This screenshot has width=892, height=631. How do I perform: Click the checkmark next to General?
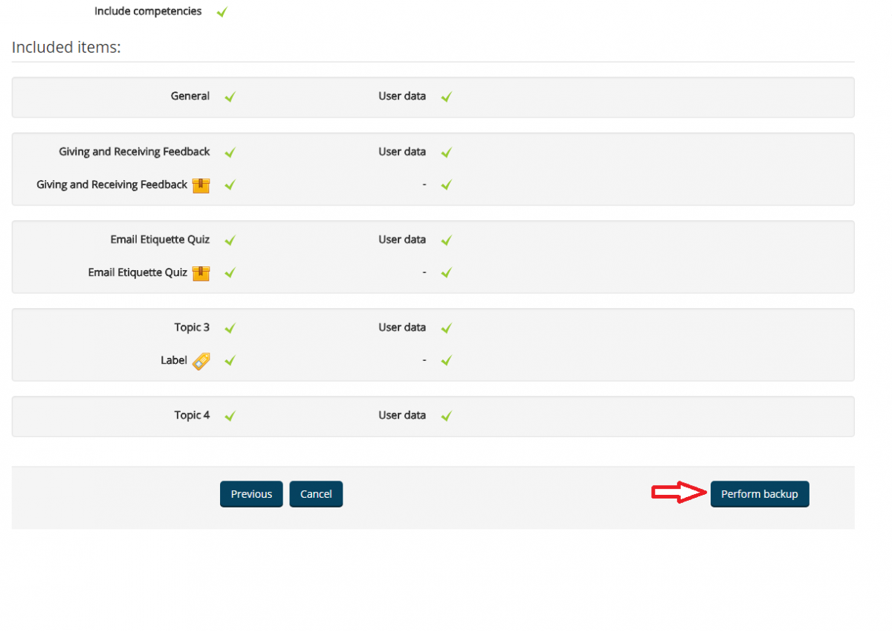(230, 97)
